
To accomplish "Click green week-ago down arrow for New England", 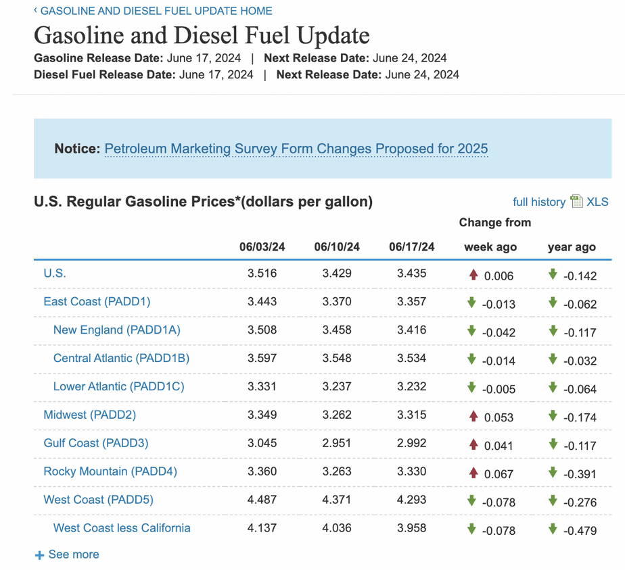I will 472,331.
